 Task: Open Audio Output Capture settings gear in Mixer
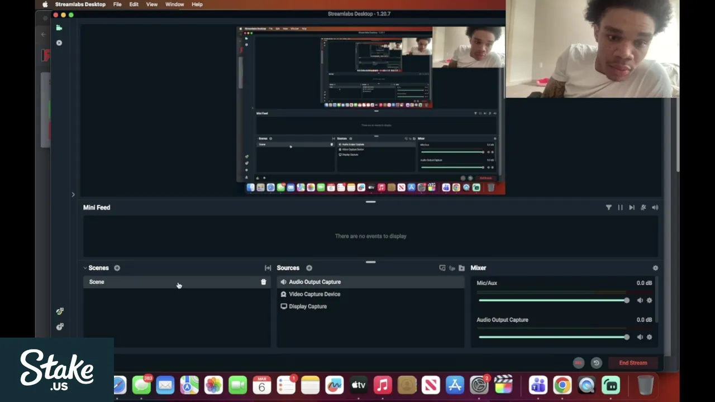(x=649, y=337)
